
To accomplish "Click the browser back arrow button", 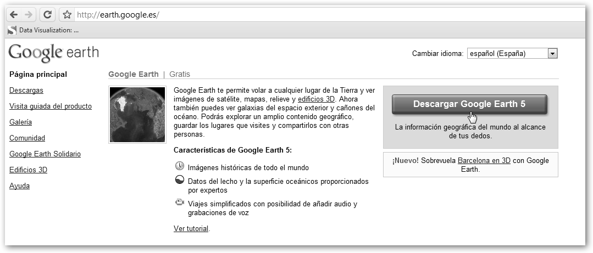I will 14,15.
